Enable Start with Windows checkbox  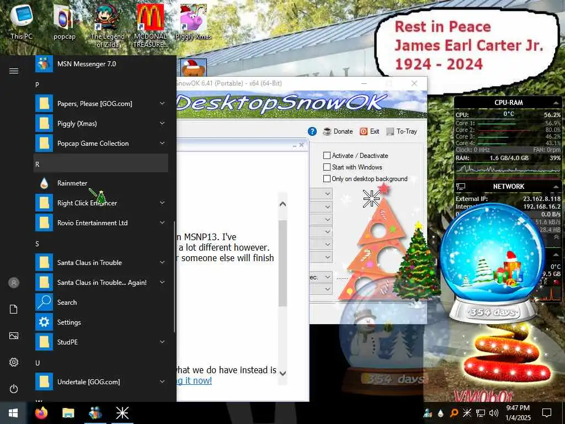coord(327,167)
